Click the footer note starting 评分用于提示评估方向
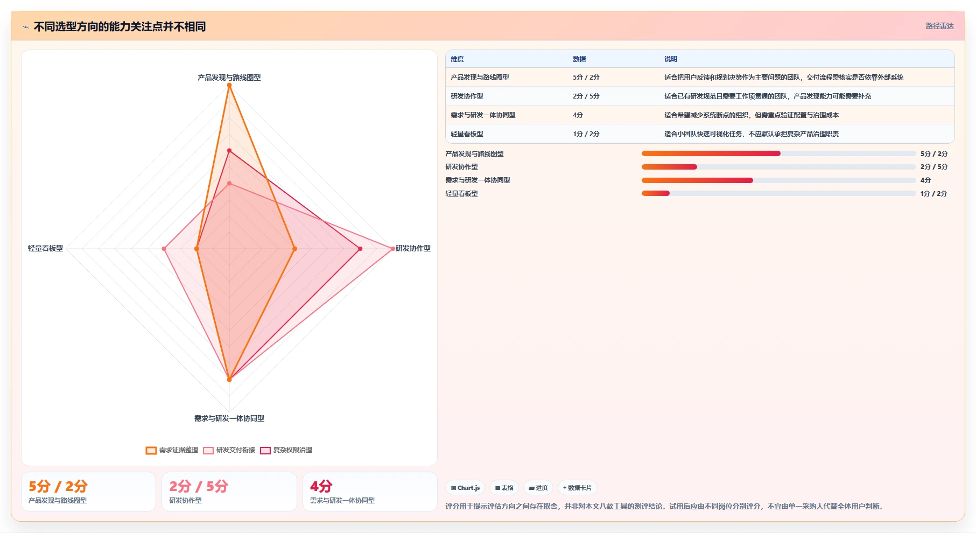 (x=665, y=507)
